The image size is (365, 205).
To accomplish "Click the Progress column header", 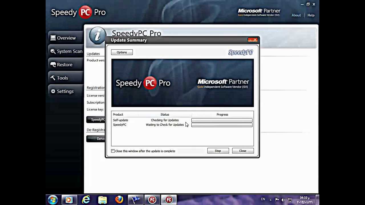I will (x=222, y=114).
